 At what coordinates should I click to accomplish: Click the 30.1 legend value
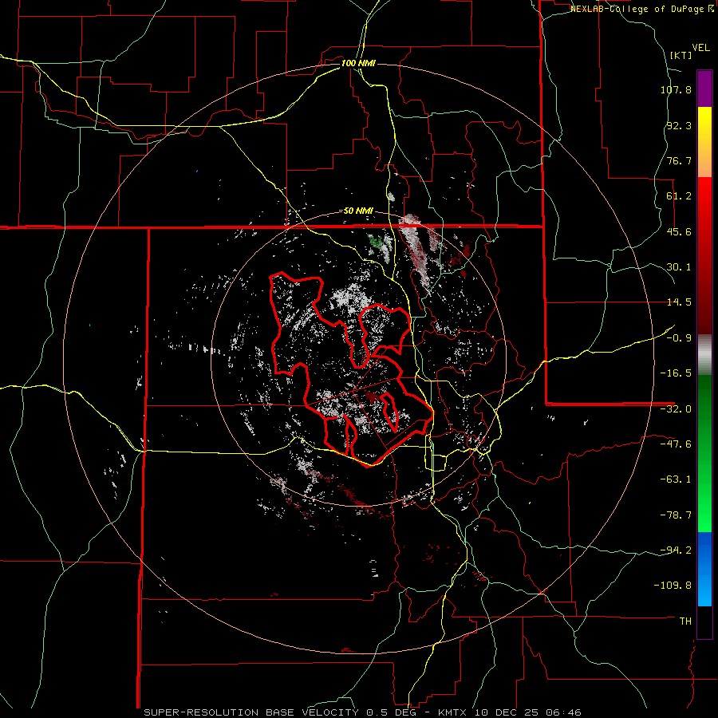[x=679, y=267]
